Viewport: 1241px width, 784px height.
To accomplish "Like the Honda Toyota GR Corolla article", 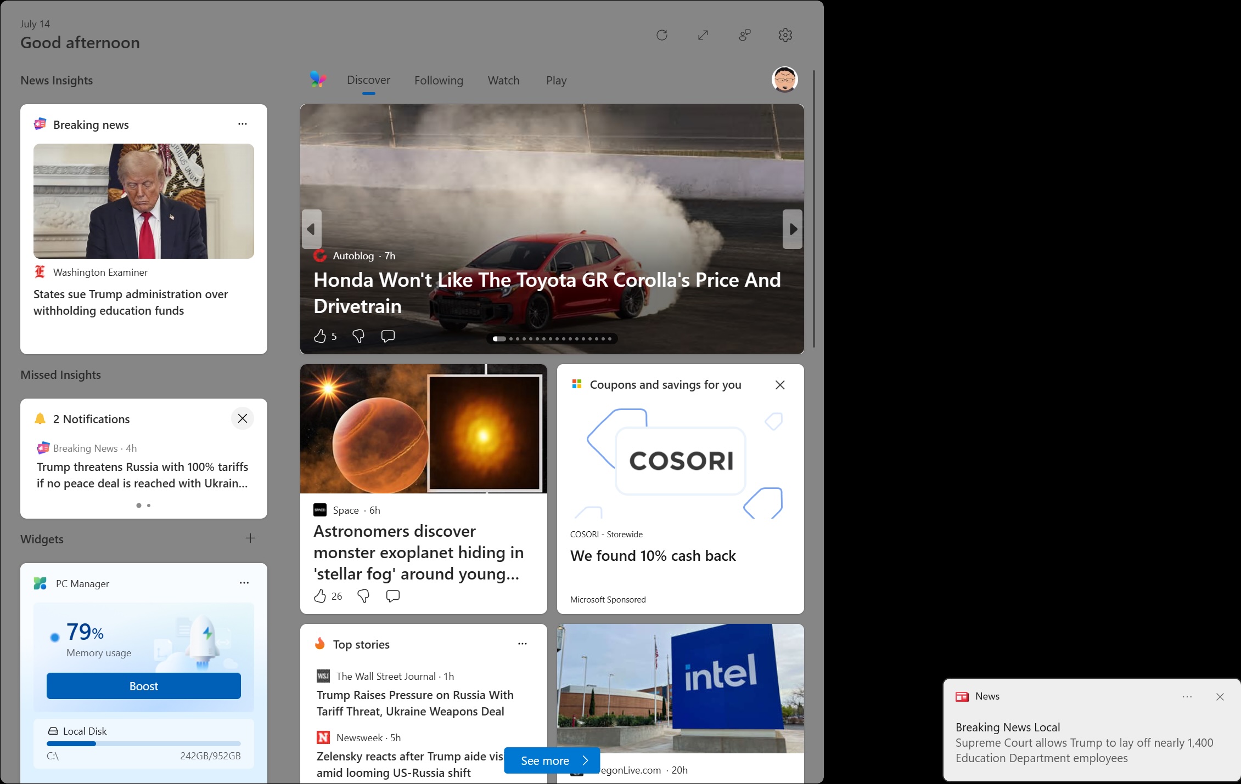I will [320, 336].
